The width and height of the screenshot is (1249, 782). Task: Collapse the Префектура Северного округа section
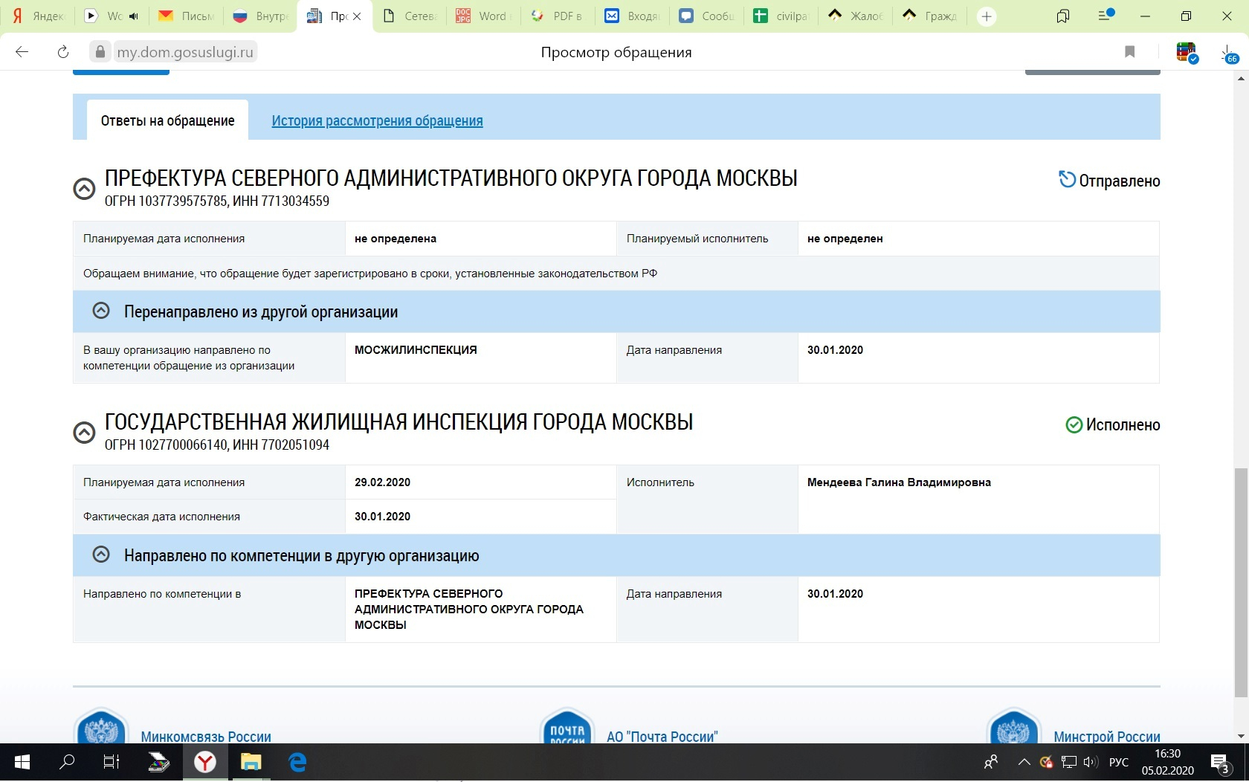point(84,189)
